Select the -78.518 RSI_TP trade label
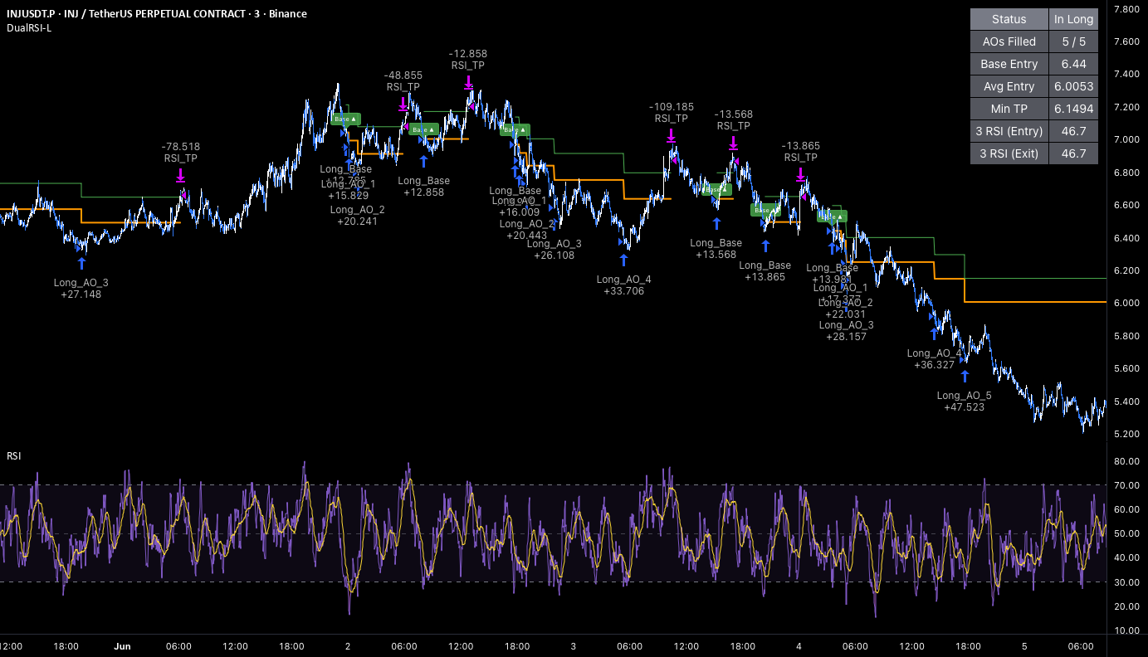The height and width of the screenshot is (657, 1148). tap(181, 153)
